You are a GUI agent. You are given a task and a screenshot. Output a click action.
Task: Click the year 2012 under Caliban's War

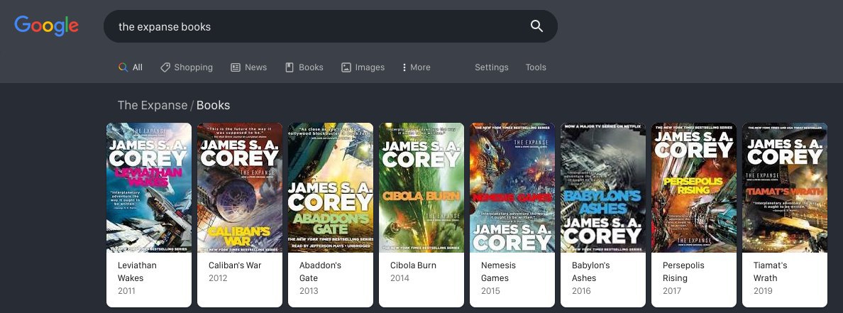coord(218,278)
